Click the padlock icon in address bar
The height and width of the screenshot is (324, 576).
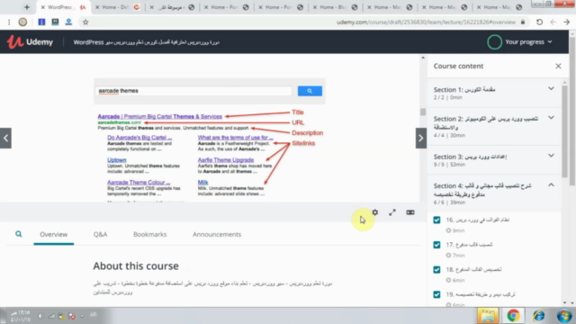pos(523,22)
